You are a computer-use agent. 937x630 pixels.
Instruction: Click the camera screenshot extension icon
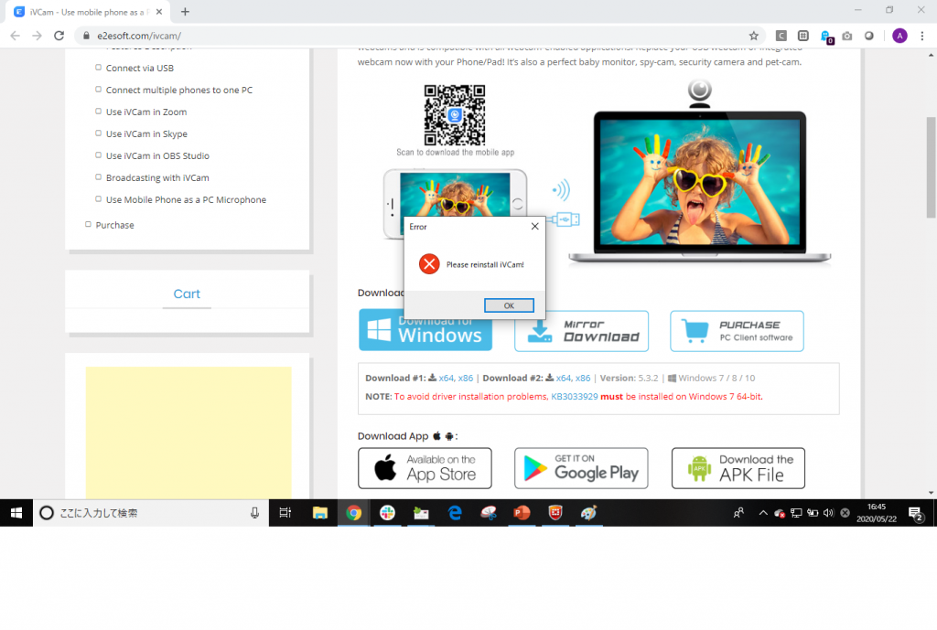click(847, 36)
